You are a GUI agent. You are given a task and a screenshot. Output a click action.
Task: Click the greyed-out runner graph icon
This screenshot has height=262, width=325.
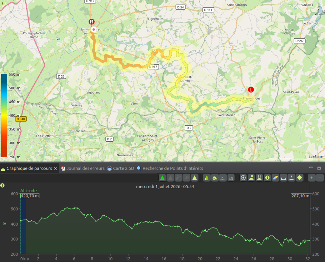[187, 178]
